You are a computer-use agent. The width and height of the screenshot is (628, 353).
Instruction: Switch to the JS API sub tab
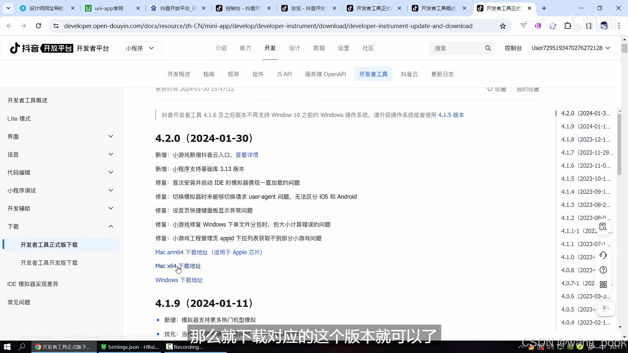(x=284, y=74)
